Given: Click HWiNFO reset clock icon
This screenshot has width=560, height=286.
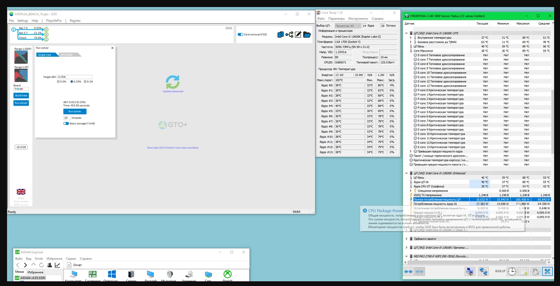Looking at the screenshot, I should click(512, 272).
